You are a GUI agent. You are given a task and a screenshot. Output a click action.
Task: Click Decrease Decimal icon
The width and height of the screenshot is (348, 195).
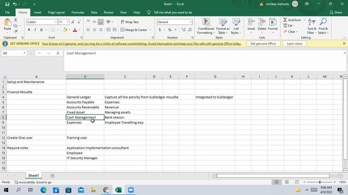pyautogui.click(x=190, y=30)
